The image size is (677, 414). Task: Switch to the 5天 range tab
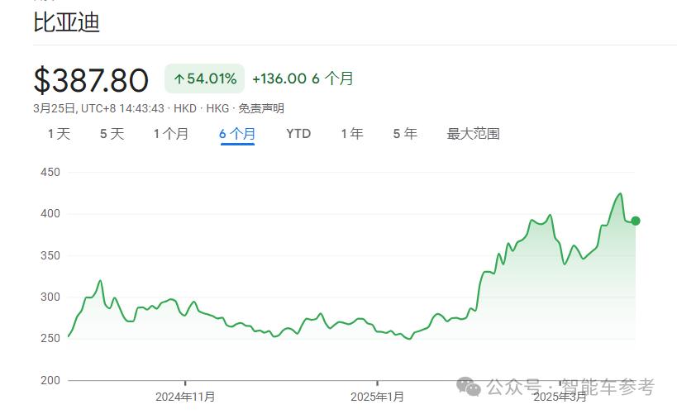[112, 134]
